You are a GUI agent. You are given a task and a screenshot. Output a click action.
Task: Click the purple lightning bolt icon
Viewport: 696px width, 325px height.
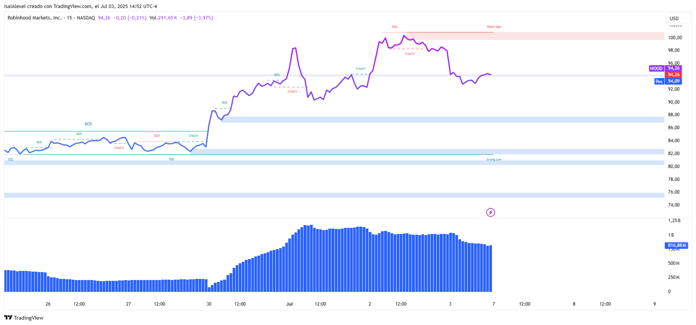click(490, 212)
